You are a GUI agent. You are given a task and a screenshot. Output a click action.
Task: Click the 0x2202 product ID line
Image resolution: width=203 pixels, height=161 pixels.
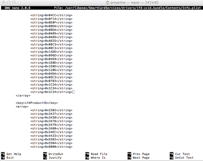coord(51,110)
